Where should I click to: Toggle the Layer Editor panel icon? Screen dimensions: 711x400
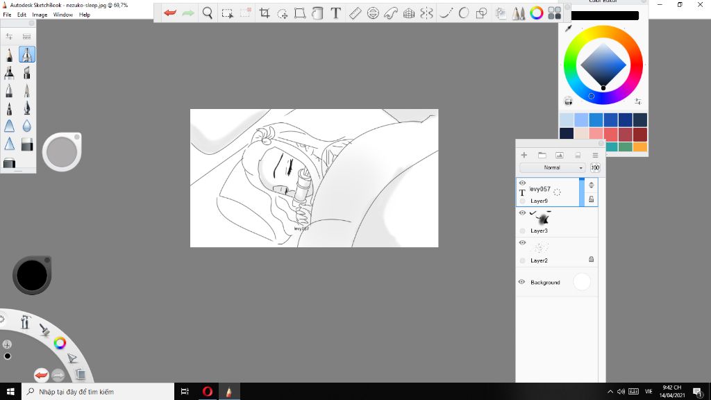tap(501, 12)
